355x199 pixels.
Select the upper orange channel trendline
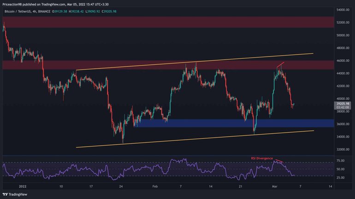coord(195,62)
